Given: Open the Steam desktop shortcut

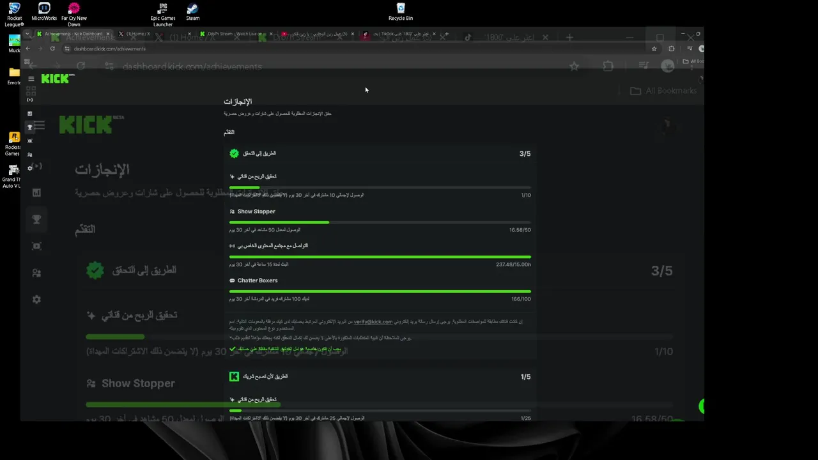Looking at the screenshot, I should click(192, 11).
